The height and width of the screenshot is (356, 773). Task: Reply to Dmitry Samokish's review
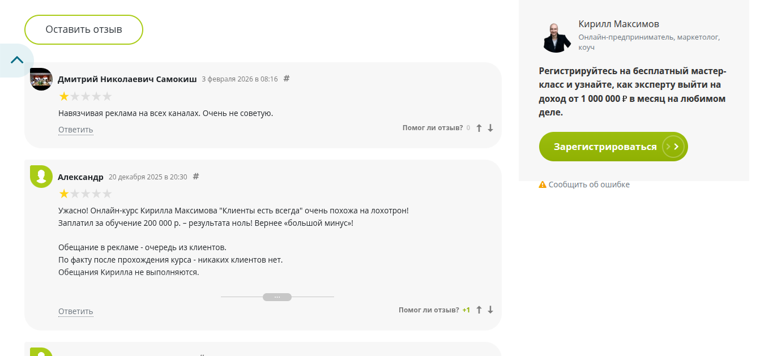pos(75,130)
